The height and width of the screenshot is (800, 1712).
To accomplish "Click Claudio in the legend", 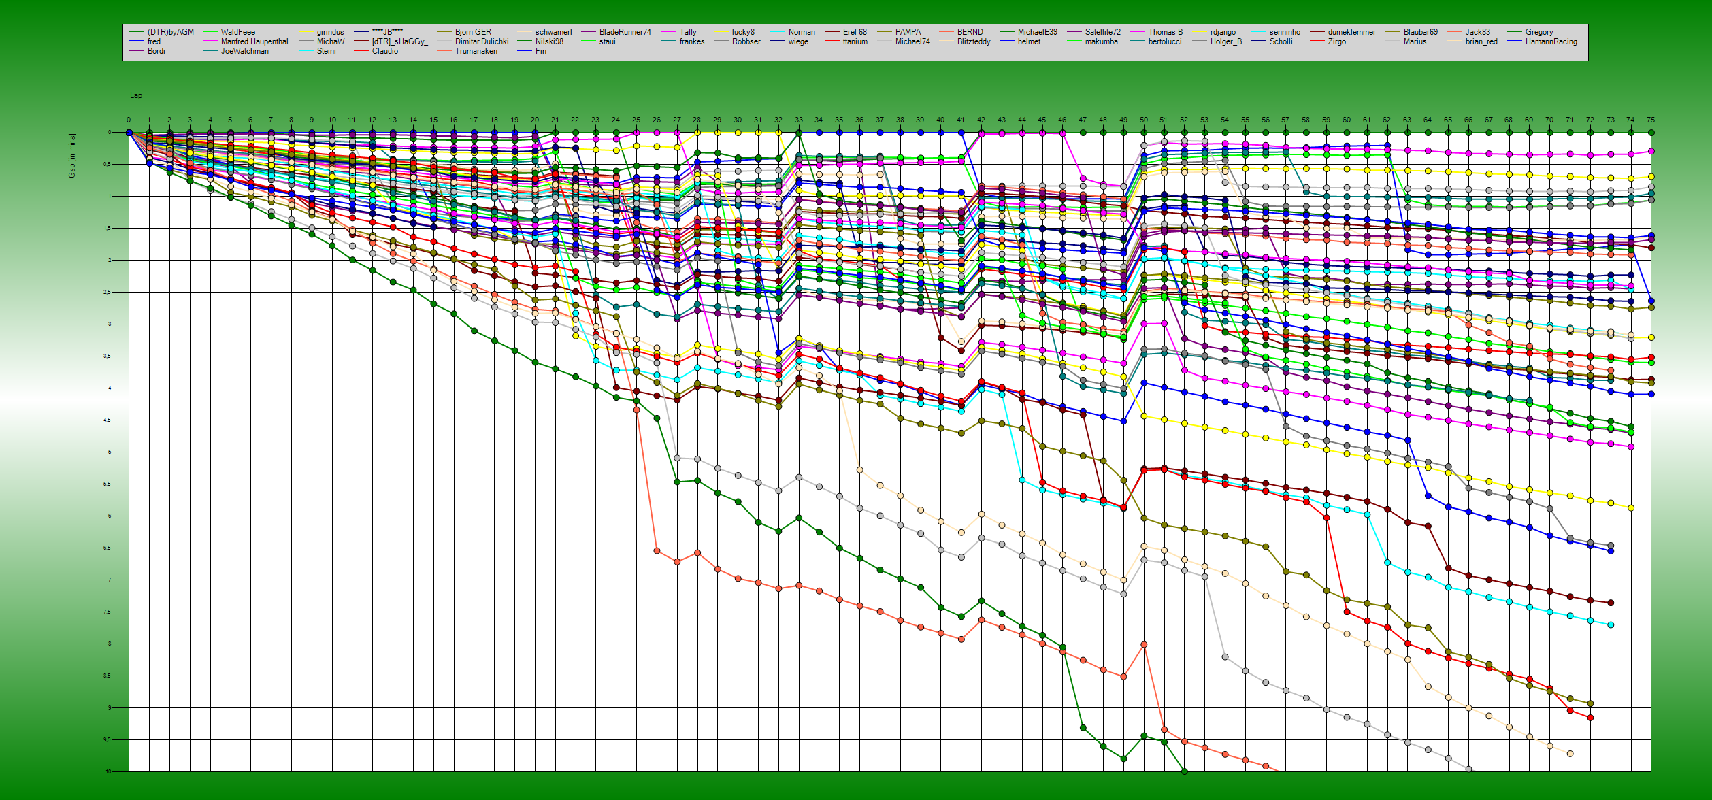I will 384,51.
